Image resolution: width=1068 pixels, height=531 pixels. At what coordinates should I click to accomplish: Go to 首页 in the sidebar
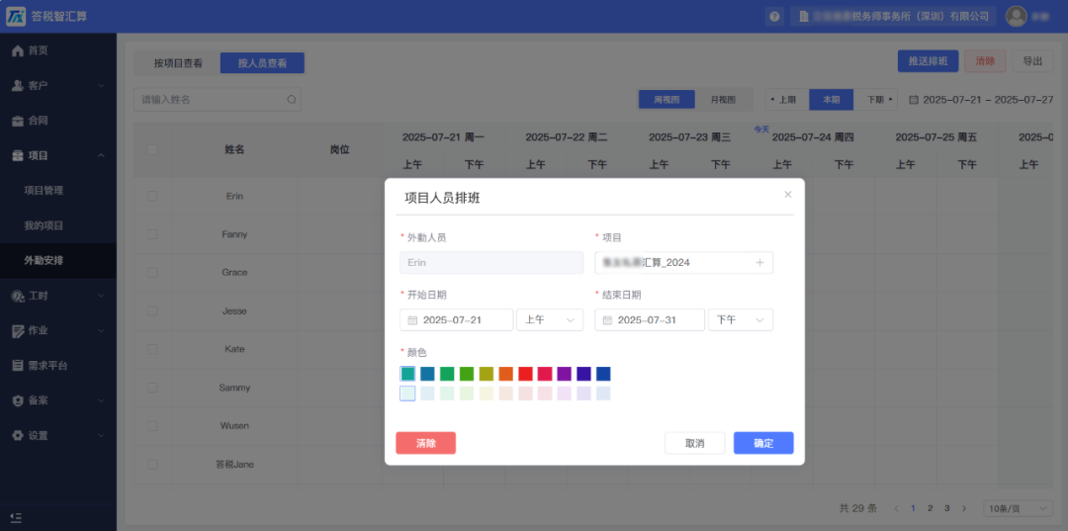58,50
